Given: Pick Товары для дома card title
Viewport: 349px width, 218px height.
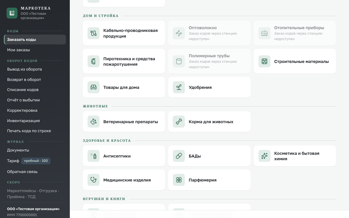Looking at the screenshot, I should pos(121,87).
